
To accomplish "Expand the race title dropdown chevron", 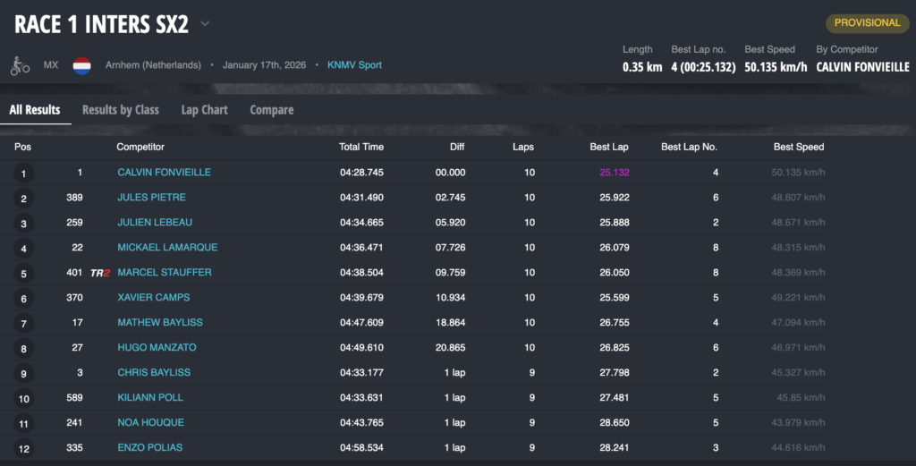I will 206,24.
